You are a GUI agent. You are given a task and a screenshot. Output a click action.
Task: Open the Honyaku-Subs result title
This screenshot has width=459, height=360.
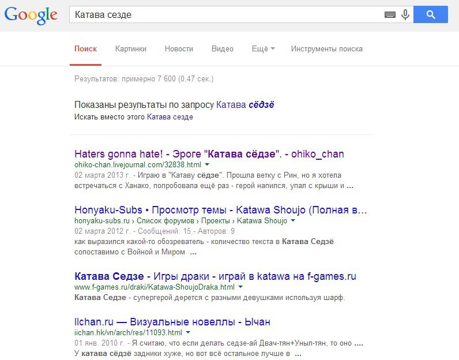pyautogui.click(x=220, y=210)
